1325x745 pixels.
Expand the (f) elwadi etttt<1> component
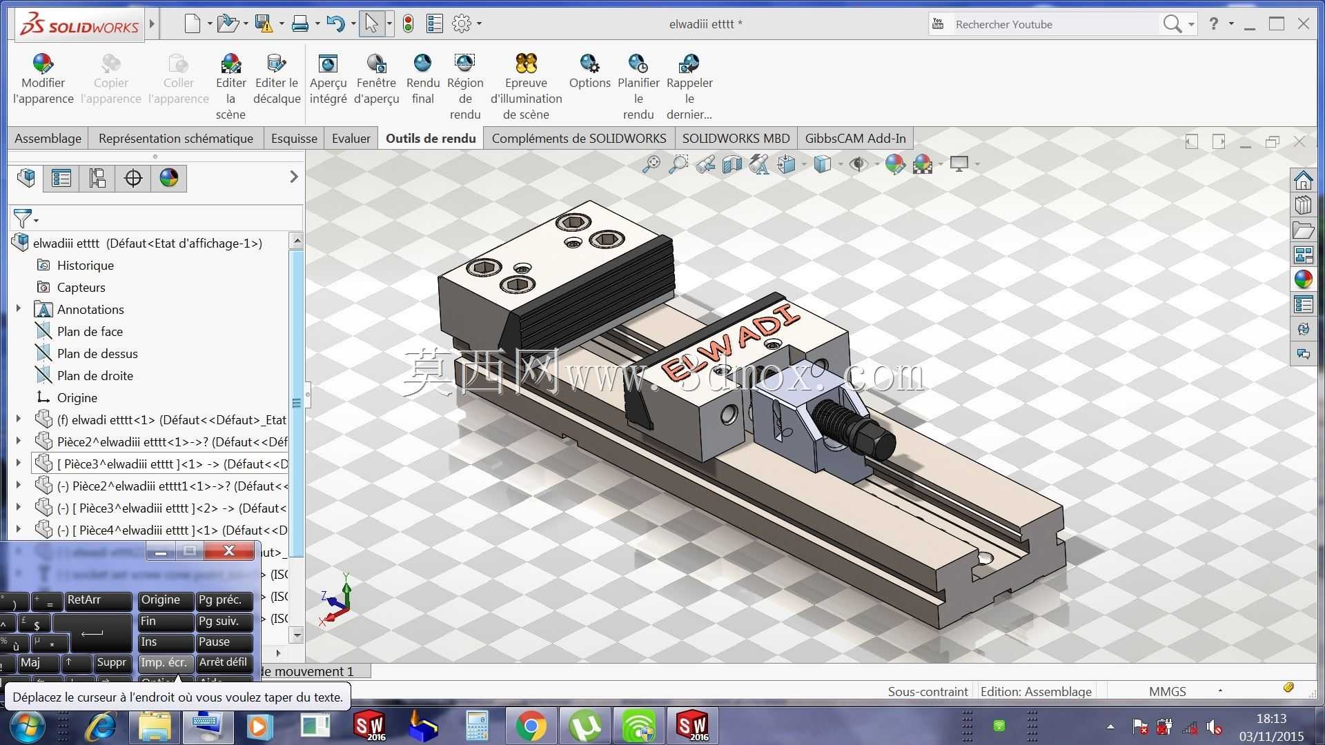click(x=19, y=419)
